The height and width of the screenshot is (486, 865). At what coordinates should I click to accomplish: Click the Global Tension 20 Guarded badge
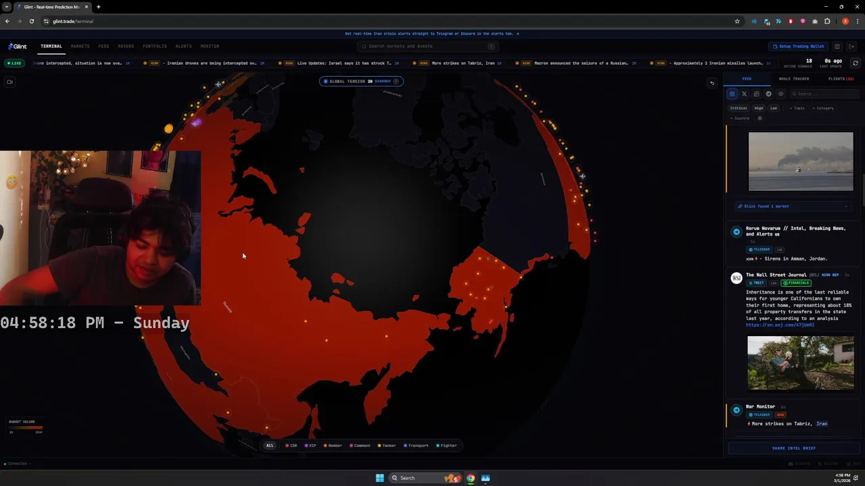362,81
